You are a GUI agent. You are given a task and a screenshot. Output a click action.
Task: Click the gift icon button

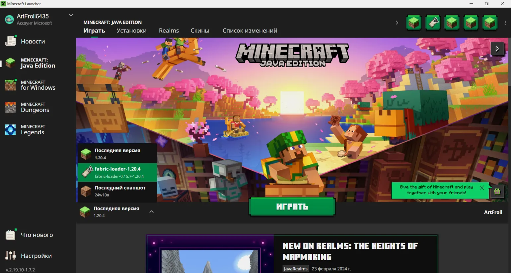click(497, 191)
